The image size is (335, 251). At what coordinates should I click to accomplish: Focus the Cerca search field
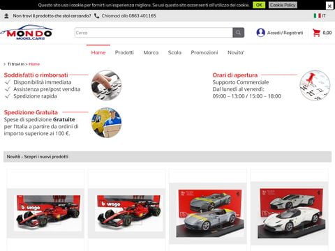[x=154, y=33]
